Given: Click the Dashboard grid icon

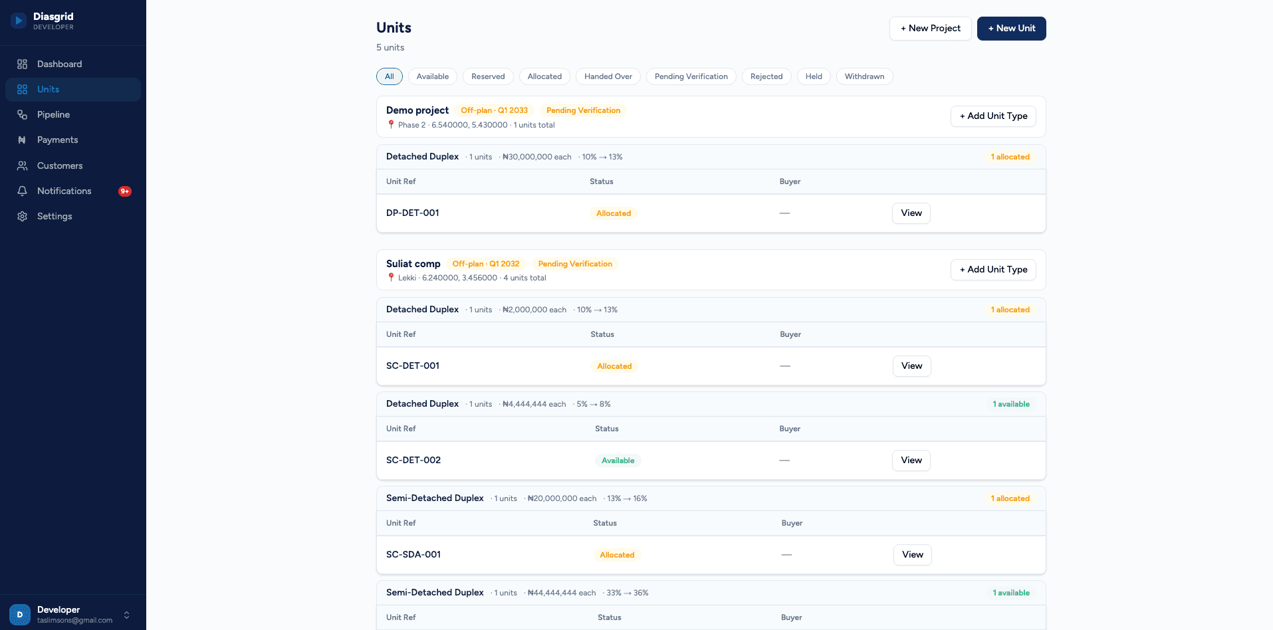Looking at the screenshot, I should click(22, 64).
